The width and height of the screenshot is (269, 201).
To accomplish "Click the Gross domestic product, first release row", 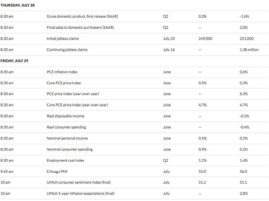I will click(x=134, y=17).
